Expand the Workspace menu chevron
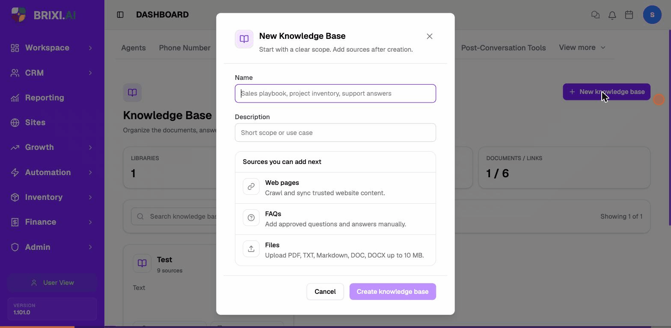671x328 pixels. (x=90, y=48)
